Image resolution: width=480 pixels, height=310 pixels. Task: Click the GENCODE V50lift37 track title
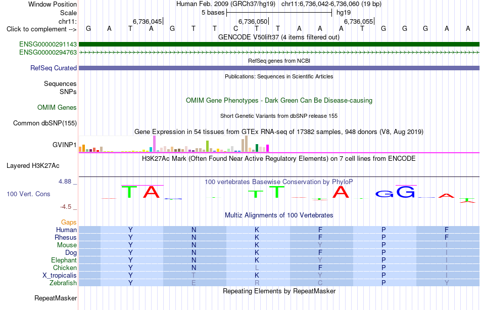pyautogui.click(x=278, y=37)
